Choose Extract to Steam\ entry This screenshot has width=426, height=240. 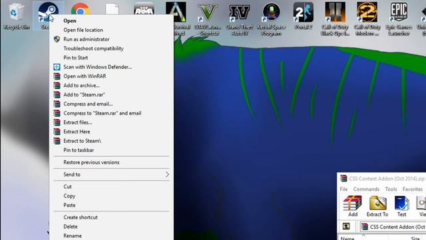111,141
